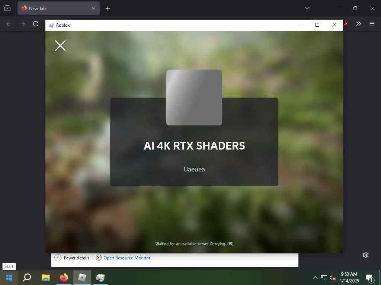Image resolution: width=381 pixels, height=285 pixels.
Task: Click the Waiting for an available server status
Action: 194,244
